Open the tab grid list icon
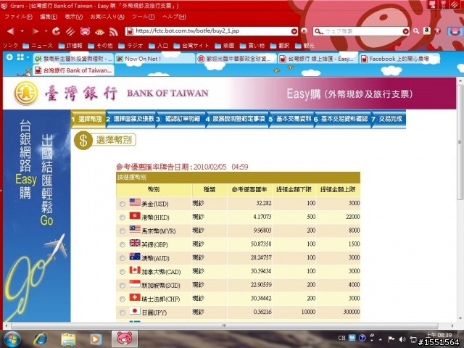This screenshot has width=464, height=348. 20,57
